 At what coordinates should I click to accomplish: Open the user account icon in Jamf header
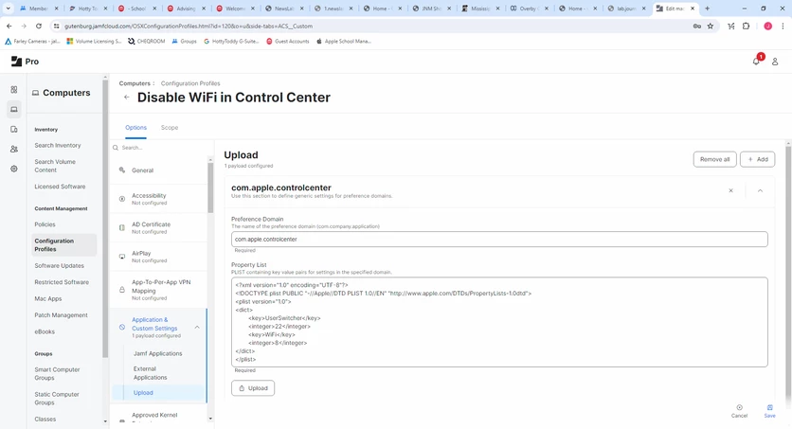[x=775, y=62]
